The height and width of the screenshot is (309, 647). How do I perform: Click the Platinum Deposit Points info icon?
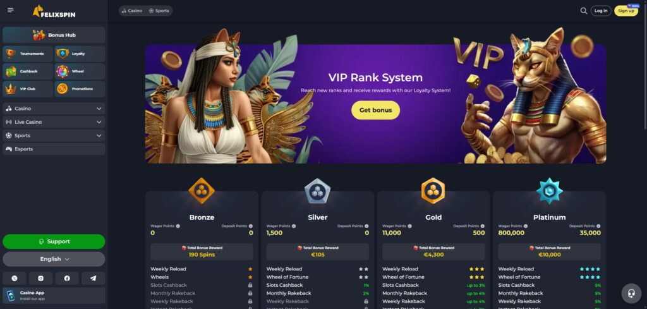[598, 226]
